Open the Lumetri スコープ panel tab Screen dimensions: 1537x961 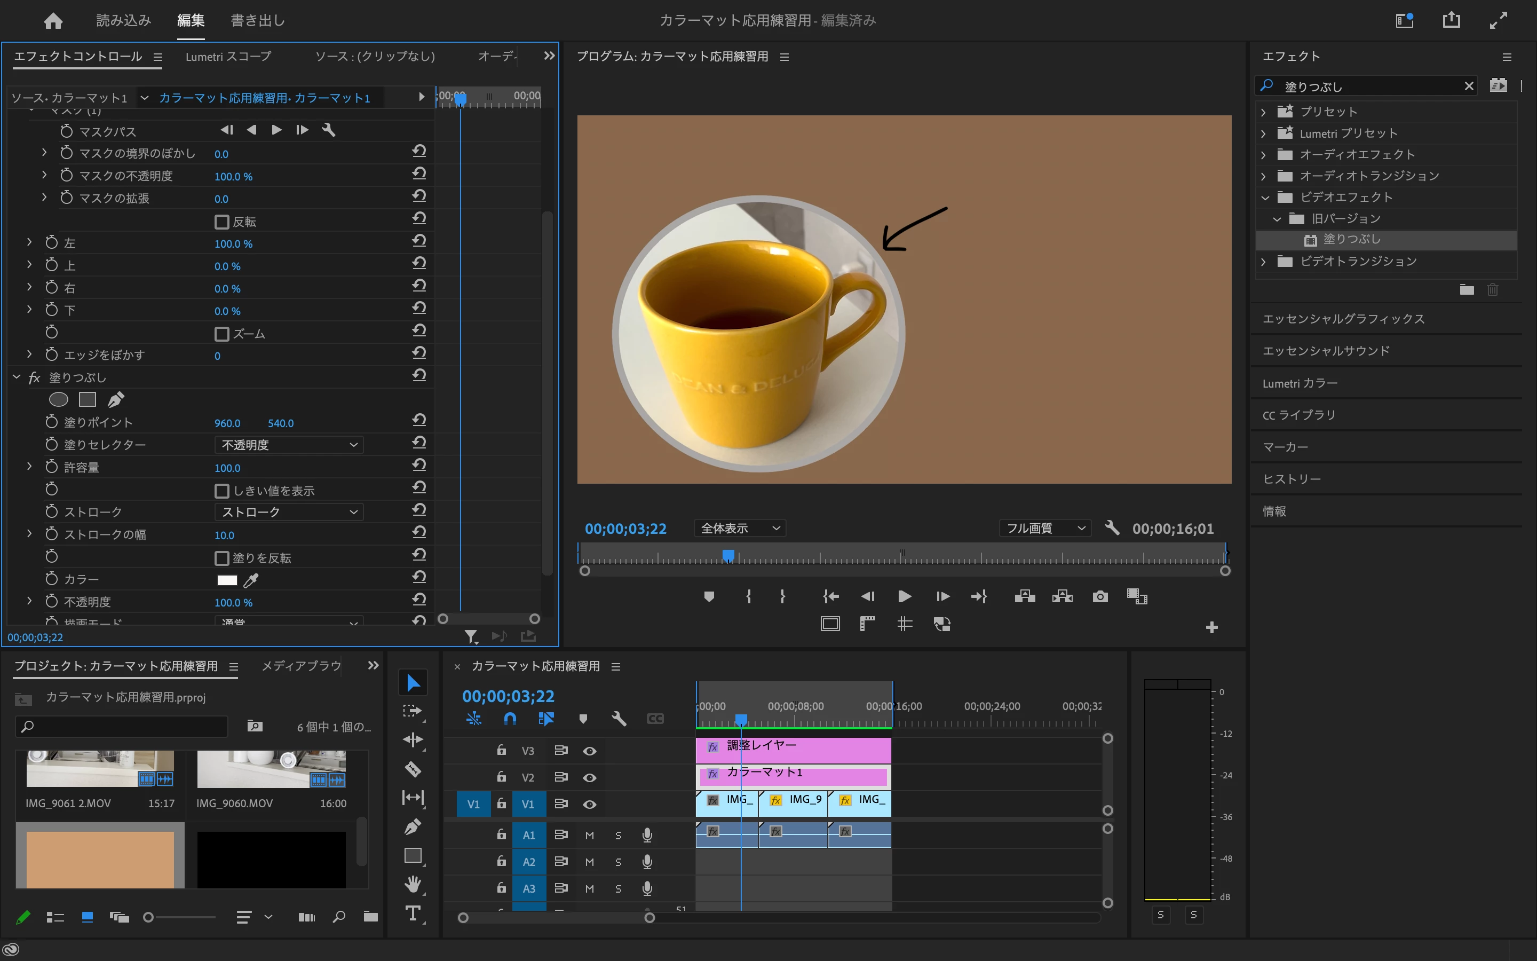228,57
